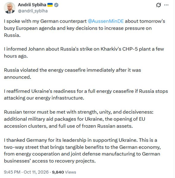175x178 pixels.
Task: Click the 'attacking our energy infrastructure.' line
Action: coord(44,98)
